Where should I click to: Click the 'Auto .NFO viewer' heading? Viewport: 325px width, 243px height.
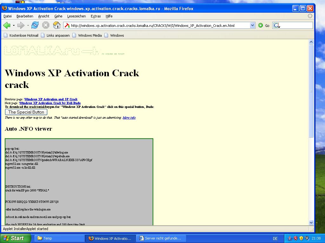click(28, 129)
